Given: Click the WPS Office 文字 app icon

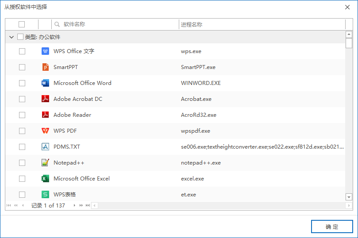Looking at the screenshot, I should 45,51.
